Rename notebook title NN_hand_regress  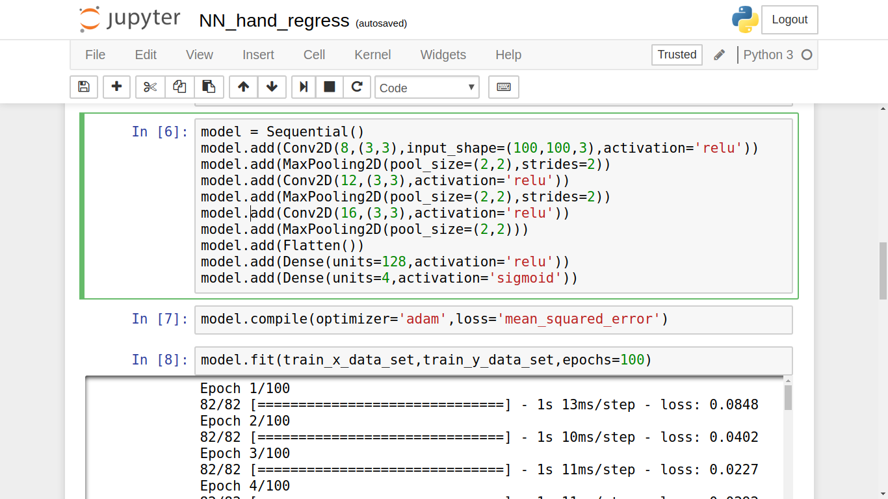[x=274, y=20]
